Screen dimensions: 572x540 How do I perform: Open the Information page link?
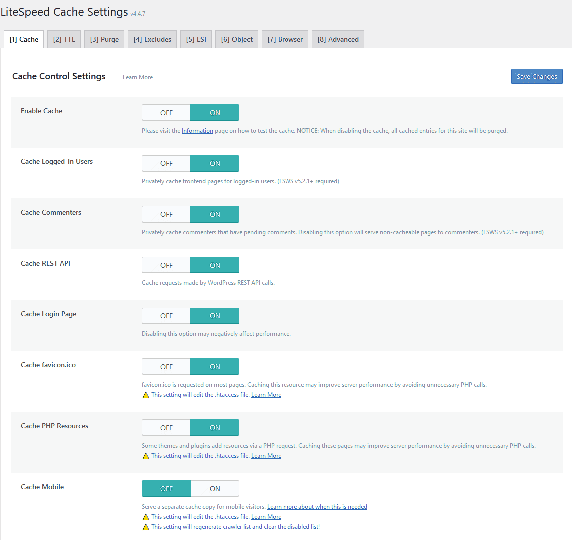(197, 131)
